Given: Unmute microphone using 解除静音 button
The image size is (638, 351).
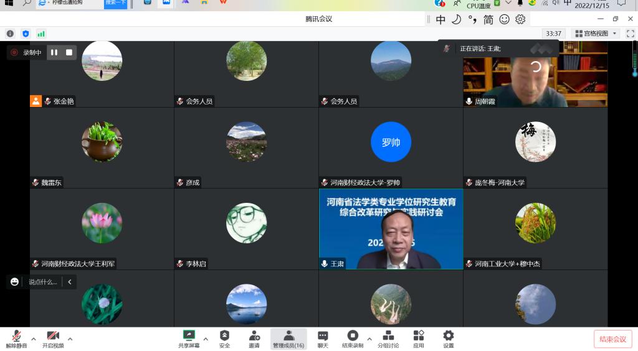Looking at the screenshot, I should [x=16, y=339].
